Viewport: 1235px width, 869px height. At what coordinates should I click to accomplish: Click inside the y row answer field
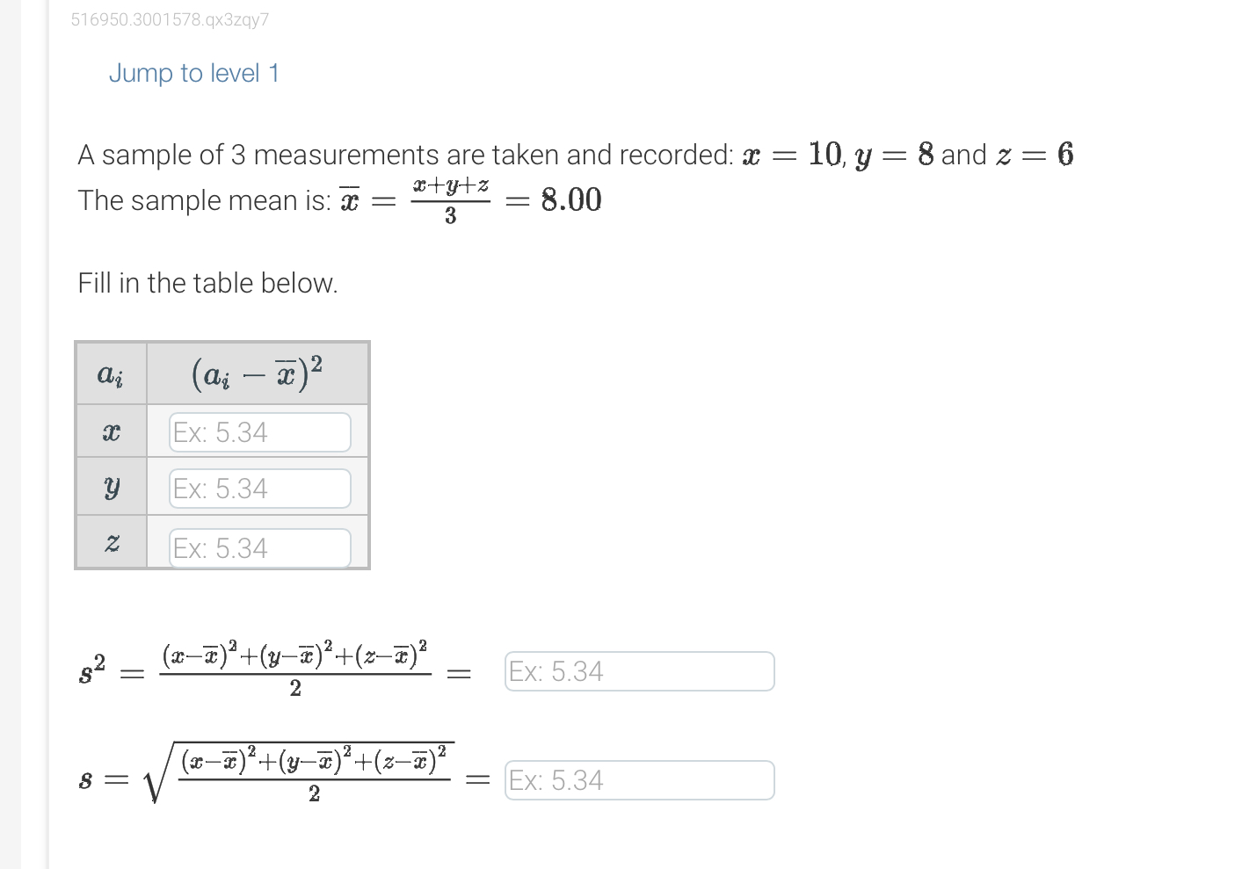tap(258, 488)
